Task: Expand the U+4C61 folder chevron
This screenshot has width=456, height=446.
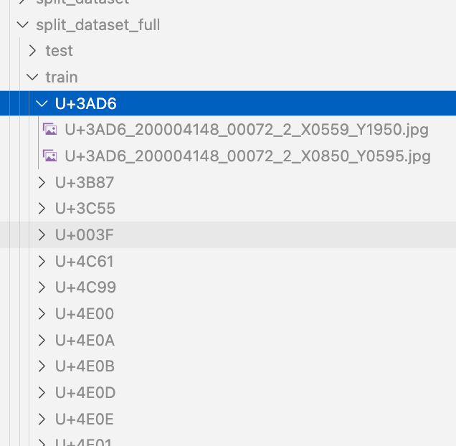Action: 42,262
